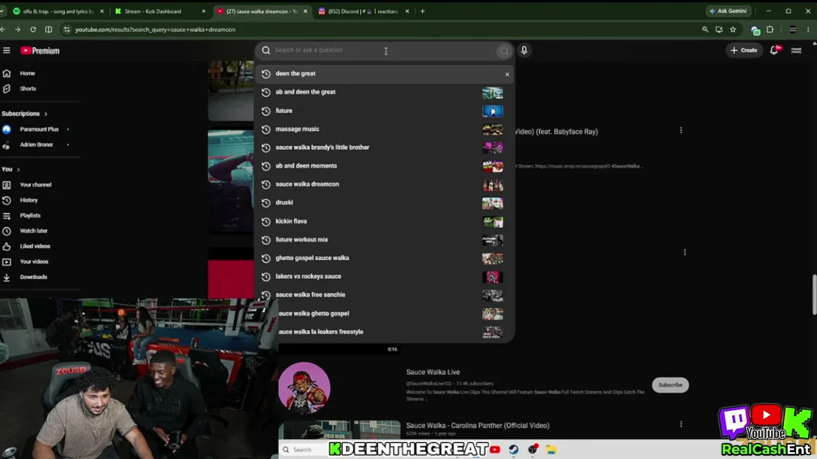Open File Explorer from the taskbar
The width and height of the screenshot is (817, 459).
coord(551,449)
